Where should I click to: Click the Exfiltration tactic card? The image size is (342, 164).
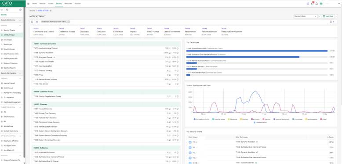pyautogui.click(x=119, y=31)
